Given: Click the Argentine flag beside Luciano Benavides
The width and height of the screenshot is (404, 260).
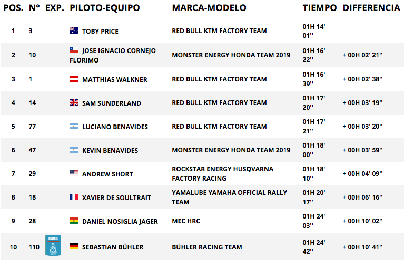Looking at the screenshot, I should [x=74, y=126].
